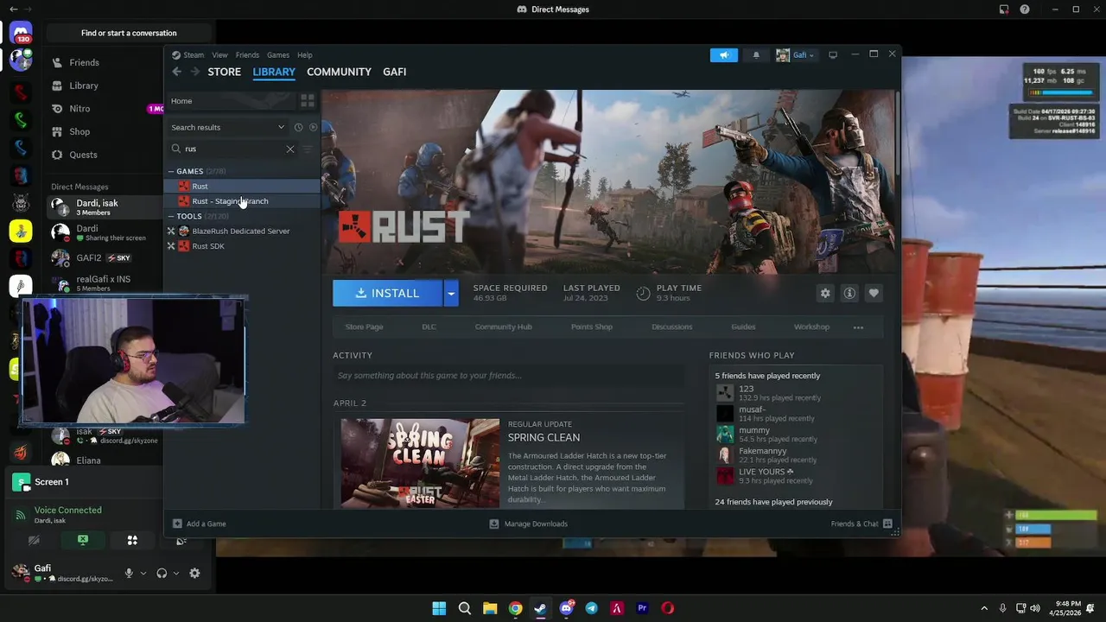Show only ready-to-play games
Screen dimensions: 1106x622
click(313, 127)
